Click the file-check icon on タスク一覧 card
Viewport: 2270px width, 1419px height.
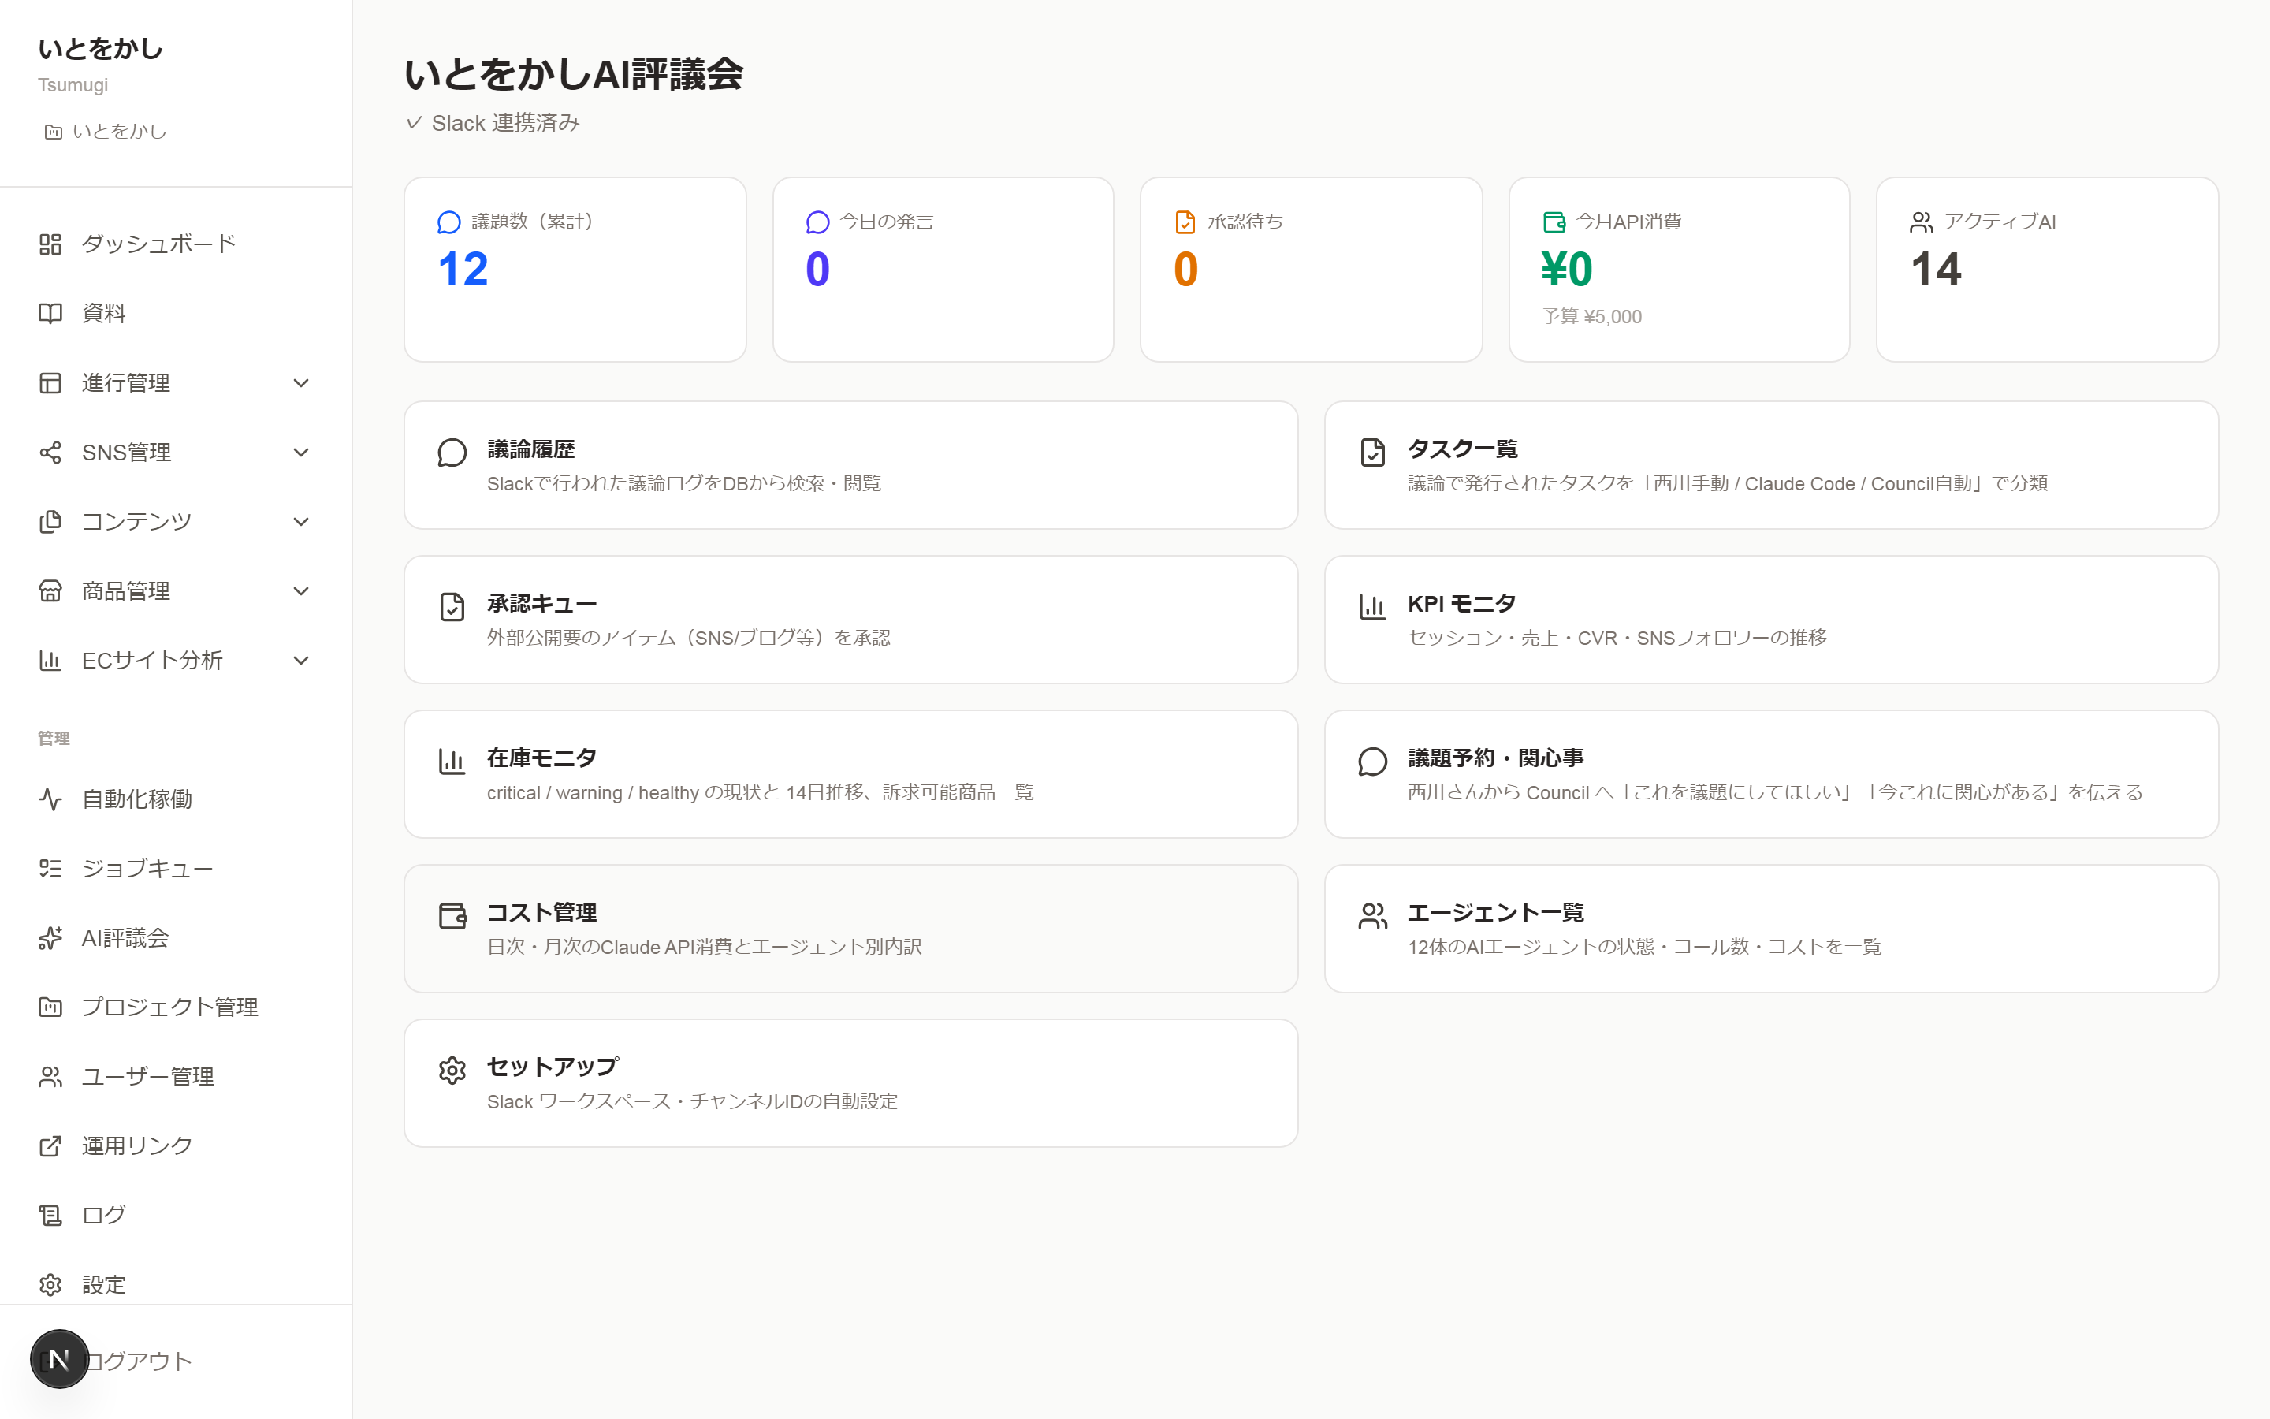point(1372,453)
